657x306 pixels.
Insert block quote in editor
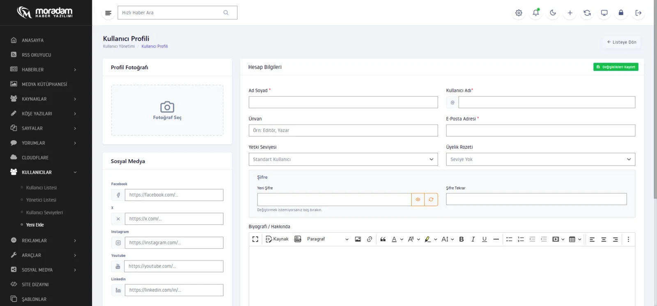[x=383, y=239]
